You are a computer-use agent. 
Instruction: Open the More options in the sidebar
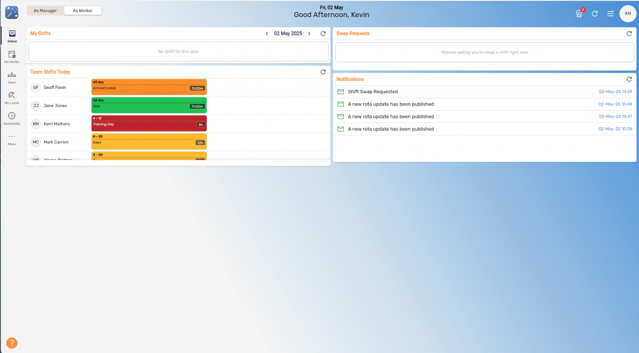point(12,138)
